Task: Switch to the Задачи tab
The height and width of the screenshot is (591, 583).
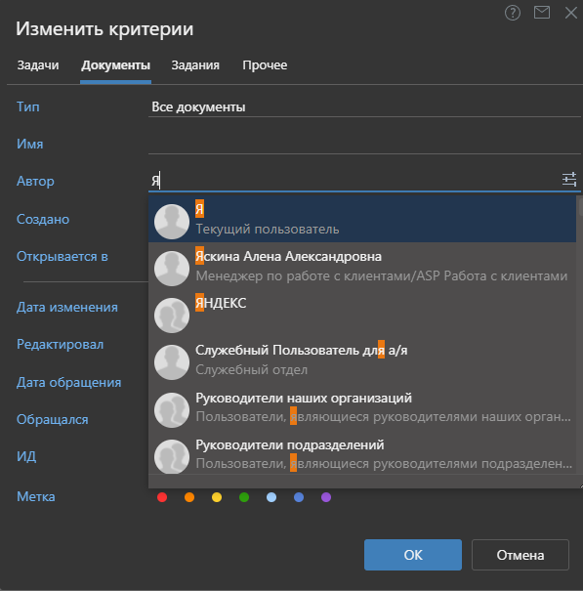Action: [38, 65]
